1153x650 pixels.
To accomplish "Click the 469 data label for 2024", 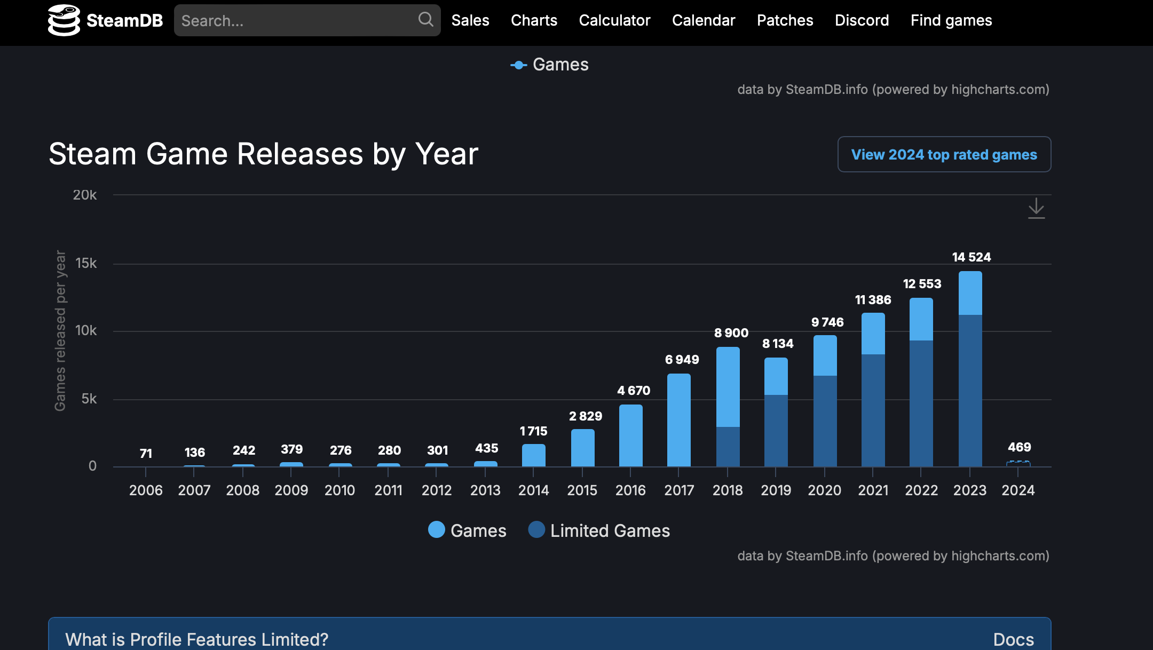I will coord(1019,447).
